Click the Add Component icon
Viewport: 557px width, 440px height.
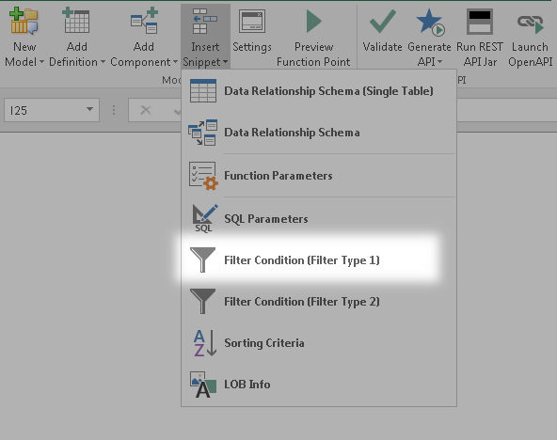tap(144, 21)
